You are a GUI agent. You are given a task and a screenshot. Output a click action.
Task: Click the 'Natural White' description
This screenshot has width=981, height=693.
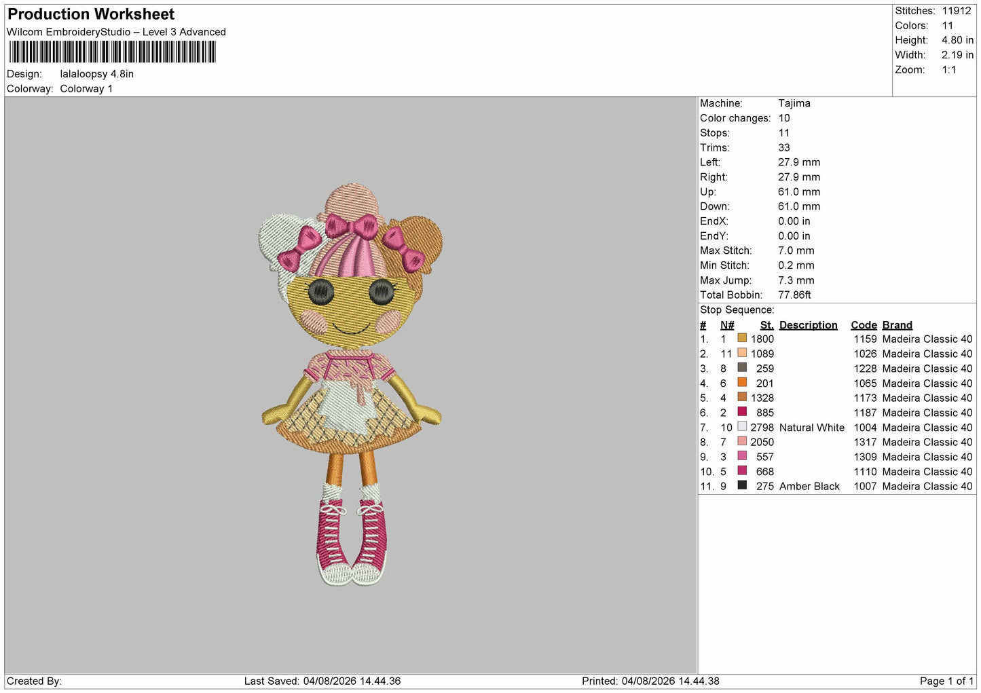point(812,428)
